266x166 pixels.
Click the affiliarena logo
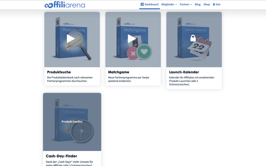tap(65, 5)
